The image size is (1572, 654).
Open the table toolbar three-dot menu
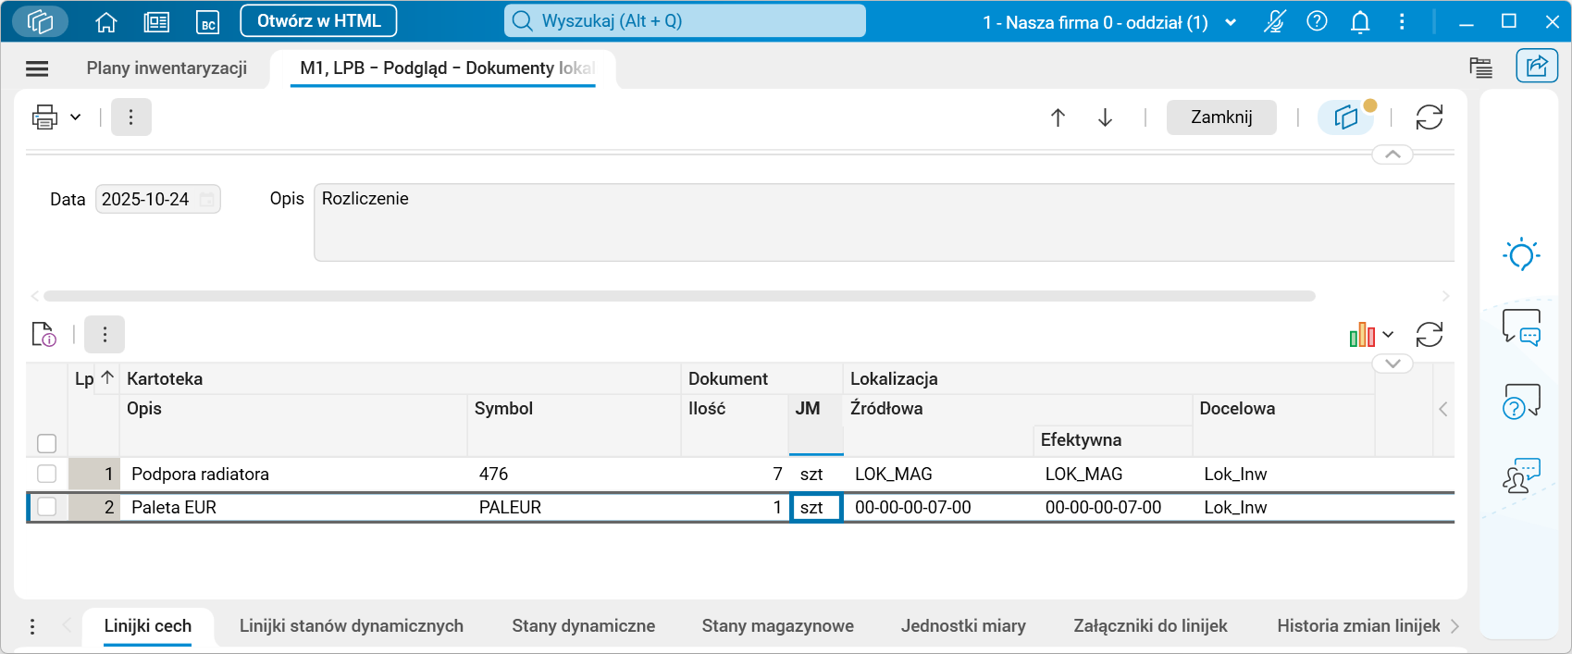click(x=105, y=334)
